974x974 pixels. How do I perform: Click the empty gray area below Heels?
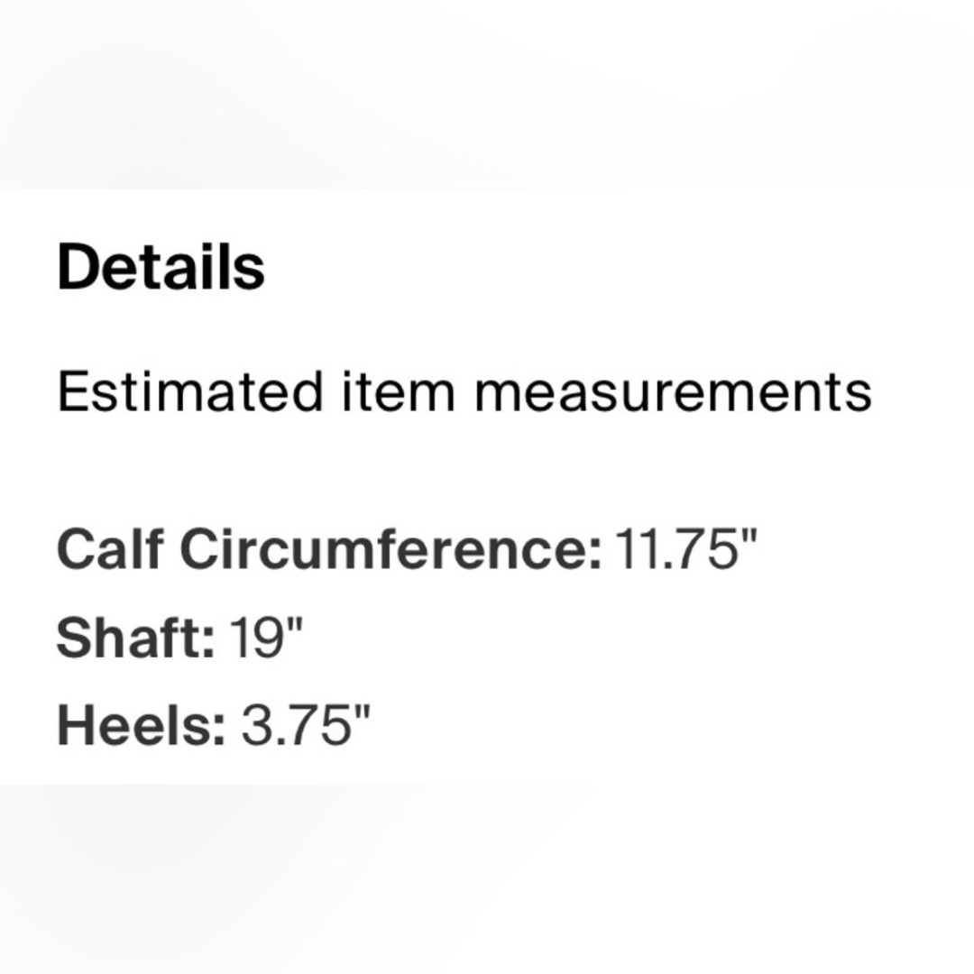pyautogui.click(x=487, y=879)
